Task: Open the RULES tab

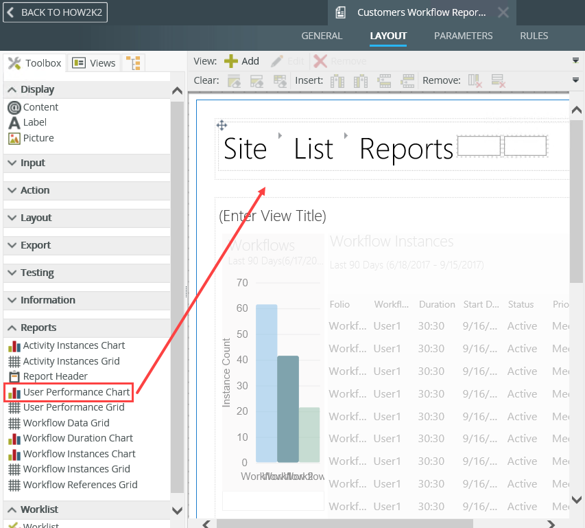Action: (x=534, y=36)
